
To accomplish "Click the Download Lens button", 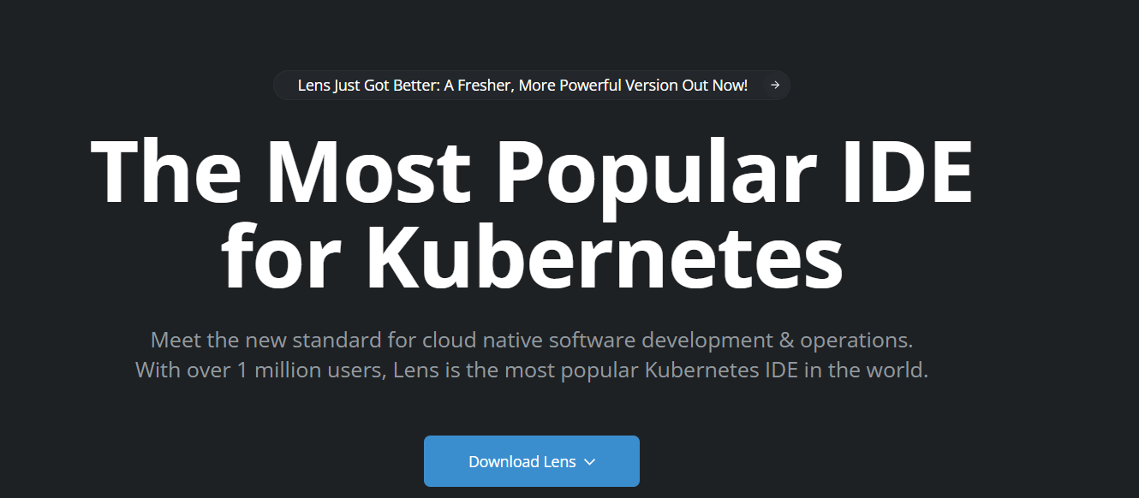I will point(532,461).
